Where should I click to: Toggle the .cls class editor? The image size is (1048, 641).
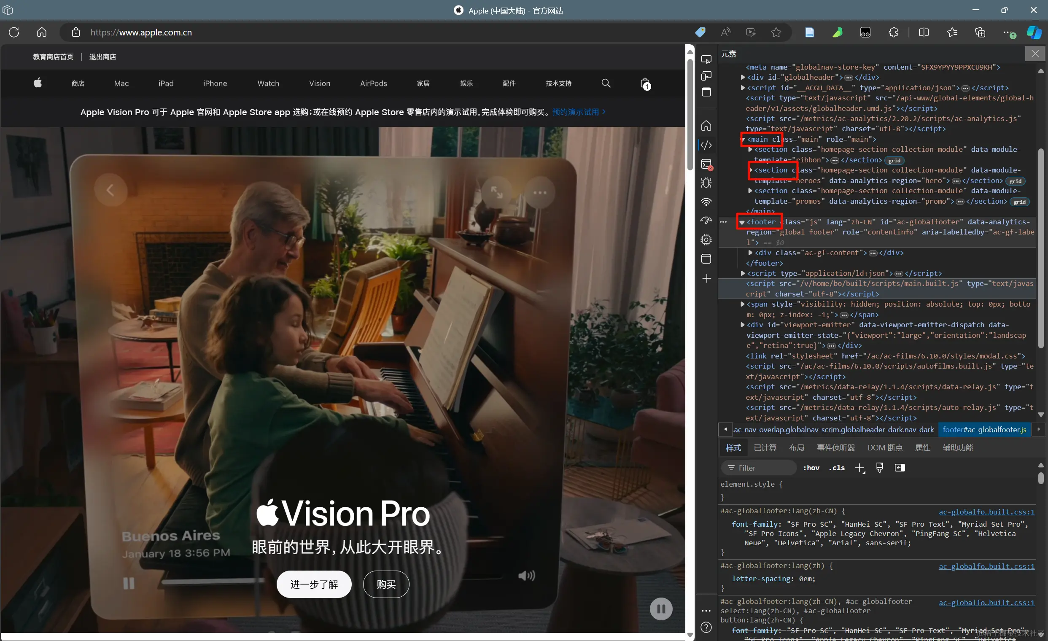point(837,468)
